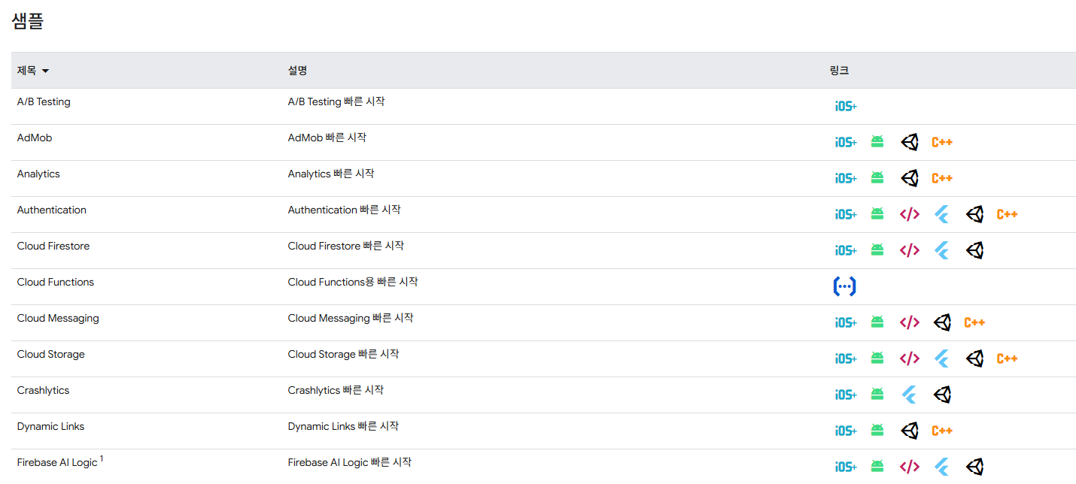
Task: Open the Flutter sample for Cloud Storage
Action: 942,358
